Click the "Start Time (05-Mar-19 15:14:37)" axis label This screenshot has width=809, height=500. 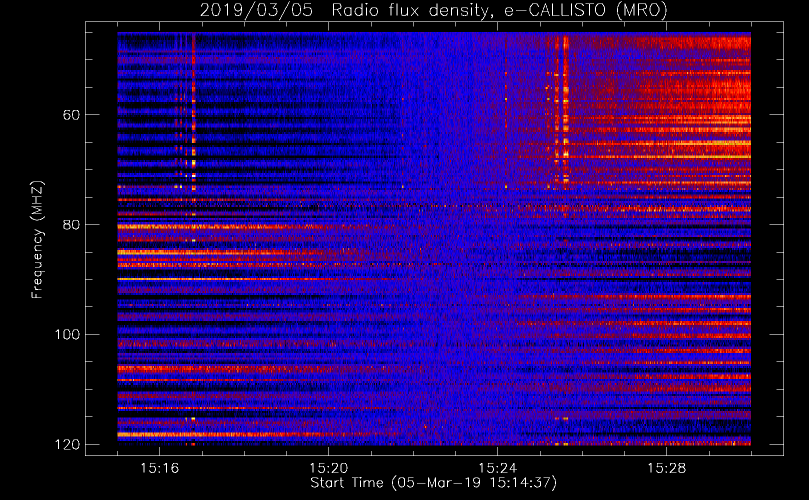(x=433, y=483)
